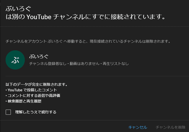Select the ぶいろぐ channel name beside avatar

click(x=39, y=56)
